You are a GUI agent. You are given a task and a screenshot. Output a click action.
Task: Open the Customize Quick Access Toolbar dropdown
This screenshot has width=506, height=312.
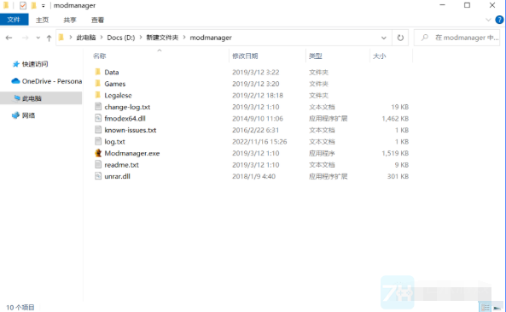coord(44,6)
